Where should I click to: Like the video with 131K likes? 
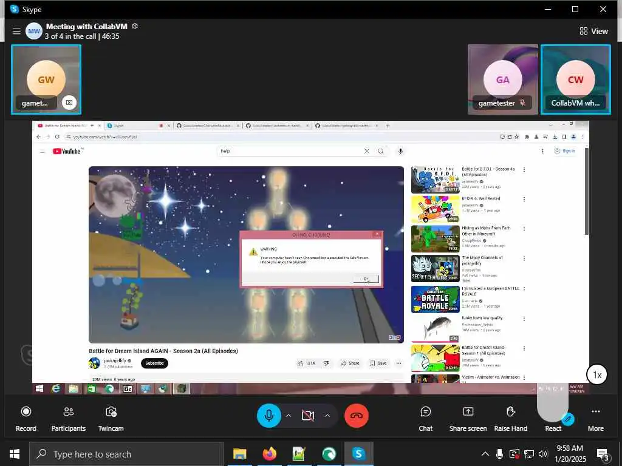click(306, 363)
